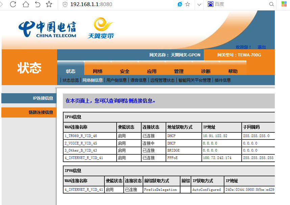The height and width of the screenshot is (205, 290).
Task: Open the 插件信息 submenu
Action: coord(222,80)
